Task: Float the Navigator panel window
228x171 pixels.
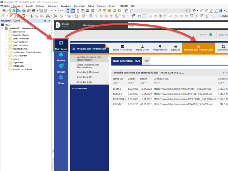Action: point(45,21)
